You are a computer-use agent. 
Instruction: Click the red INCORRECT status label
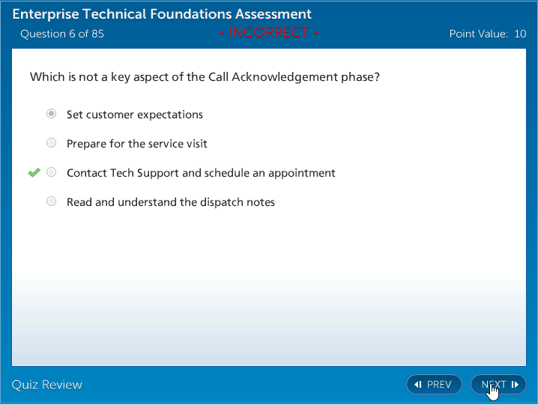click(269, 32)
